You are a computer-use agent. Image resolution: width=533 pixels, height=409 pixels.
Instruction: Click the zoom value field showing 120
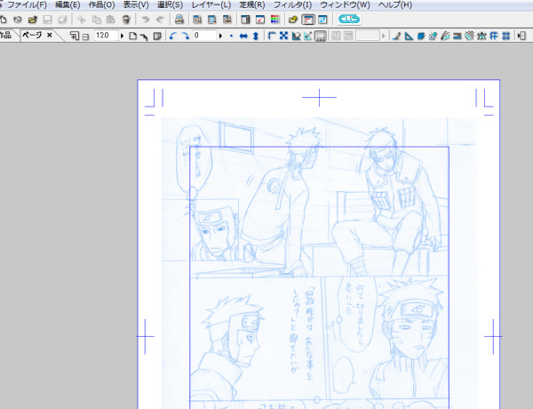[x=106, y=36]
